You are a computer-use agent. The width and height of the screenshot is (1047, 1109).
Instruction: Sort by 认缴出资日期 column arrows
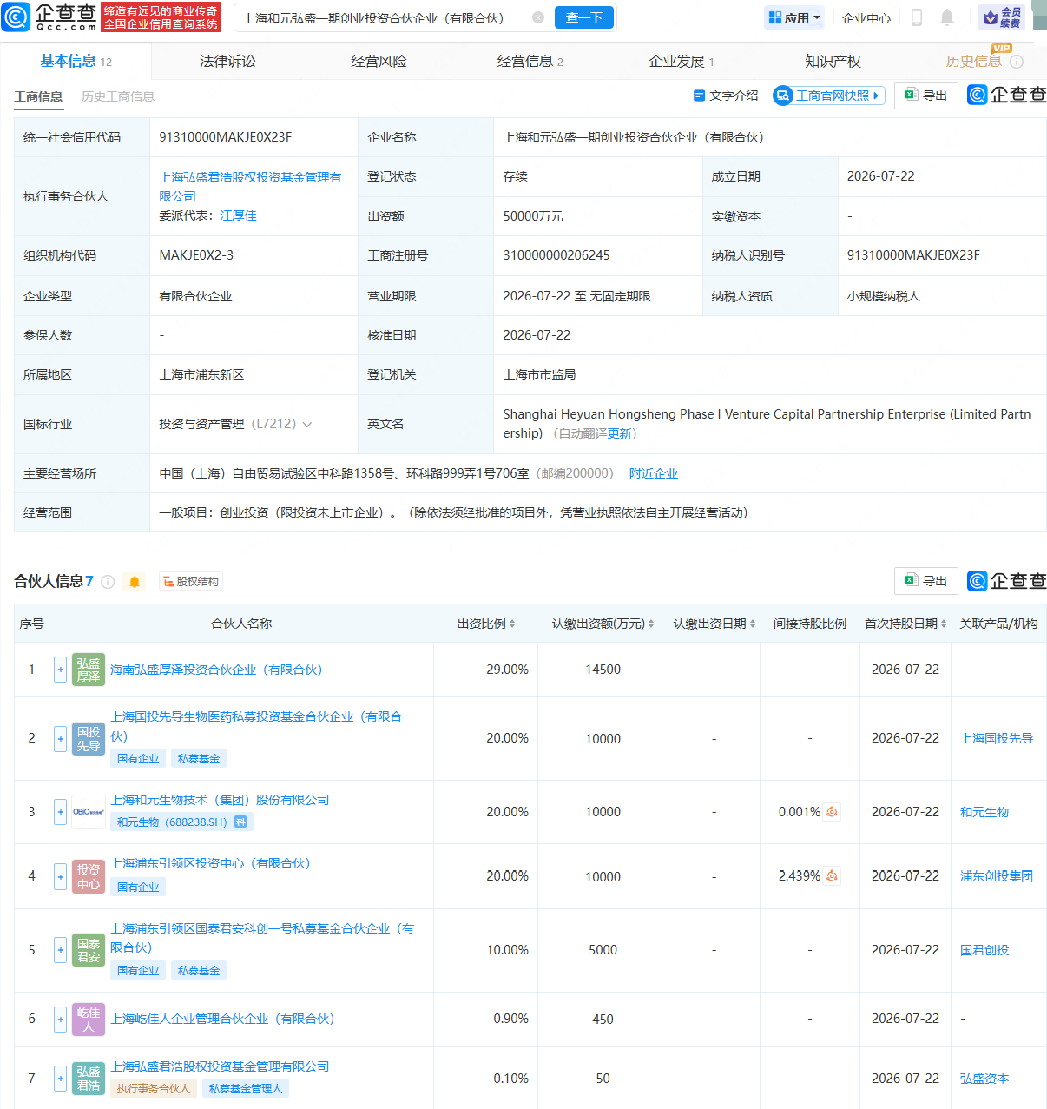click(753, 624)
